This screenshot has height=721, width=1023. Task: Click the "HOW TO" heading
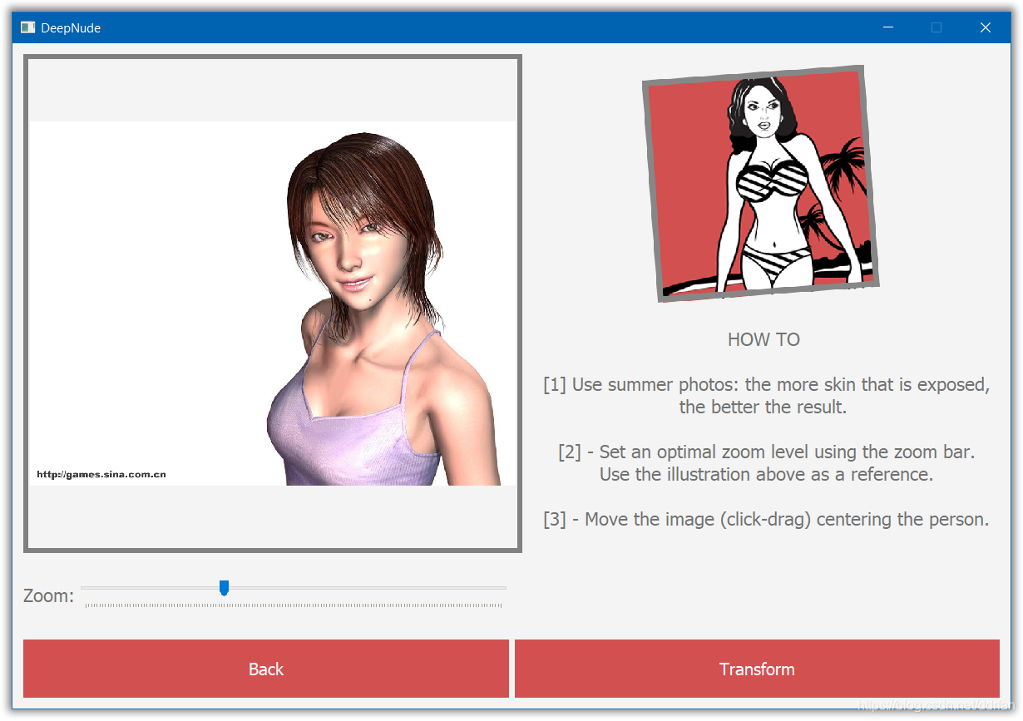[764, 339]
